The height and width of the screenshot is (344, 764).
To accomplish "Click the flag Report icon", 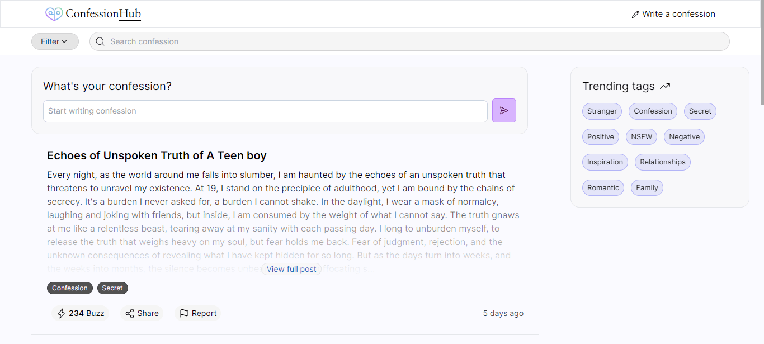I will pos(184,313).
